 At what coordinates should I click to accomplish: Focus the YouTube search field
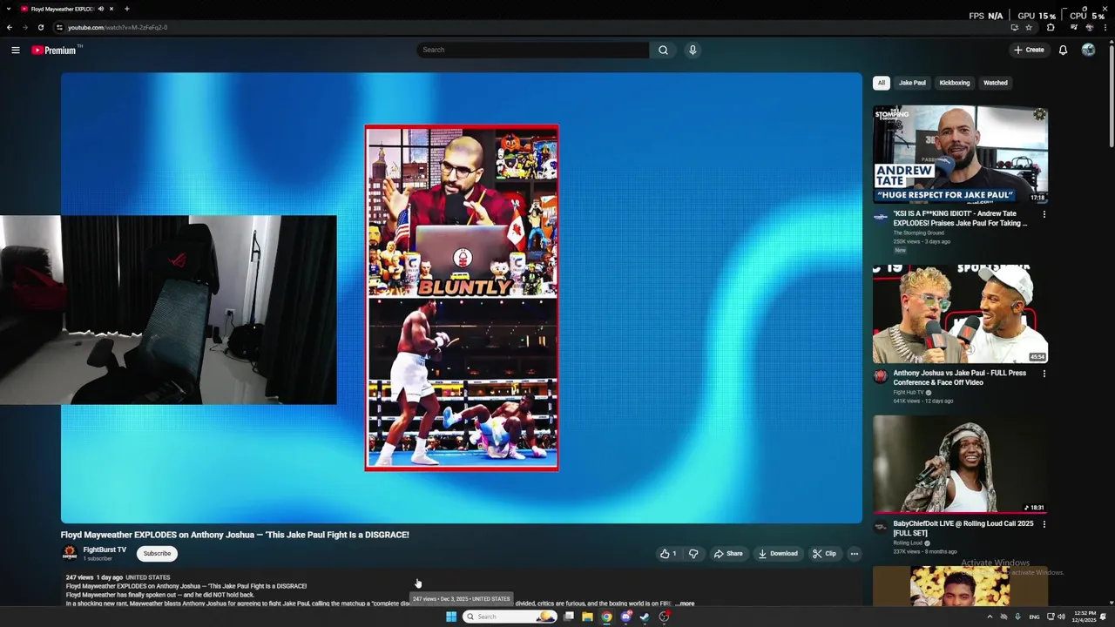532,50
